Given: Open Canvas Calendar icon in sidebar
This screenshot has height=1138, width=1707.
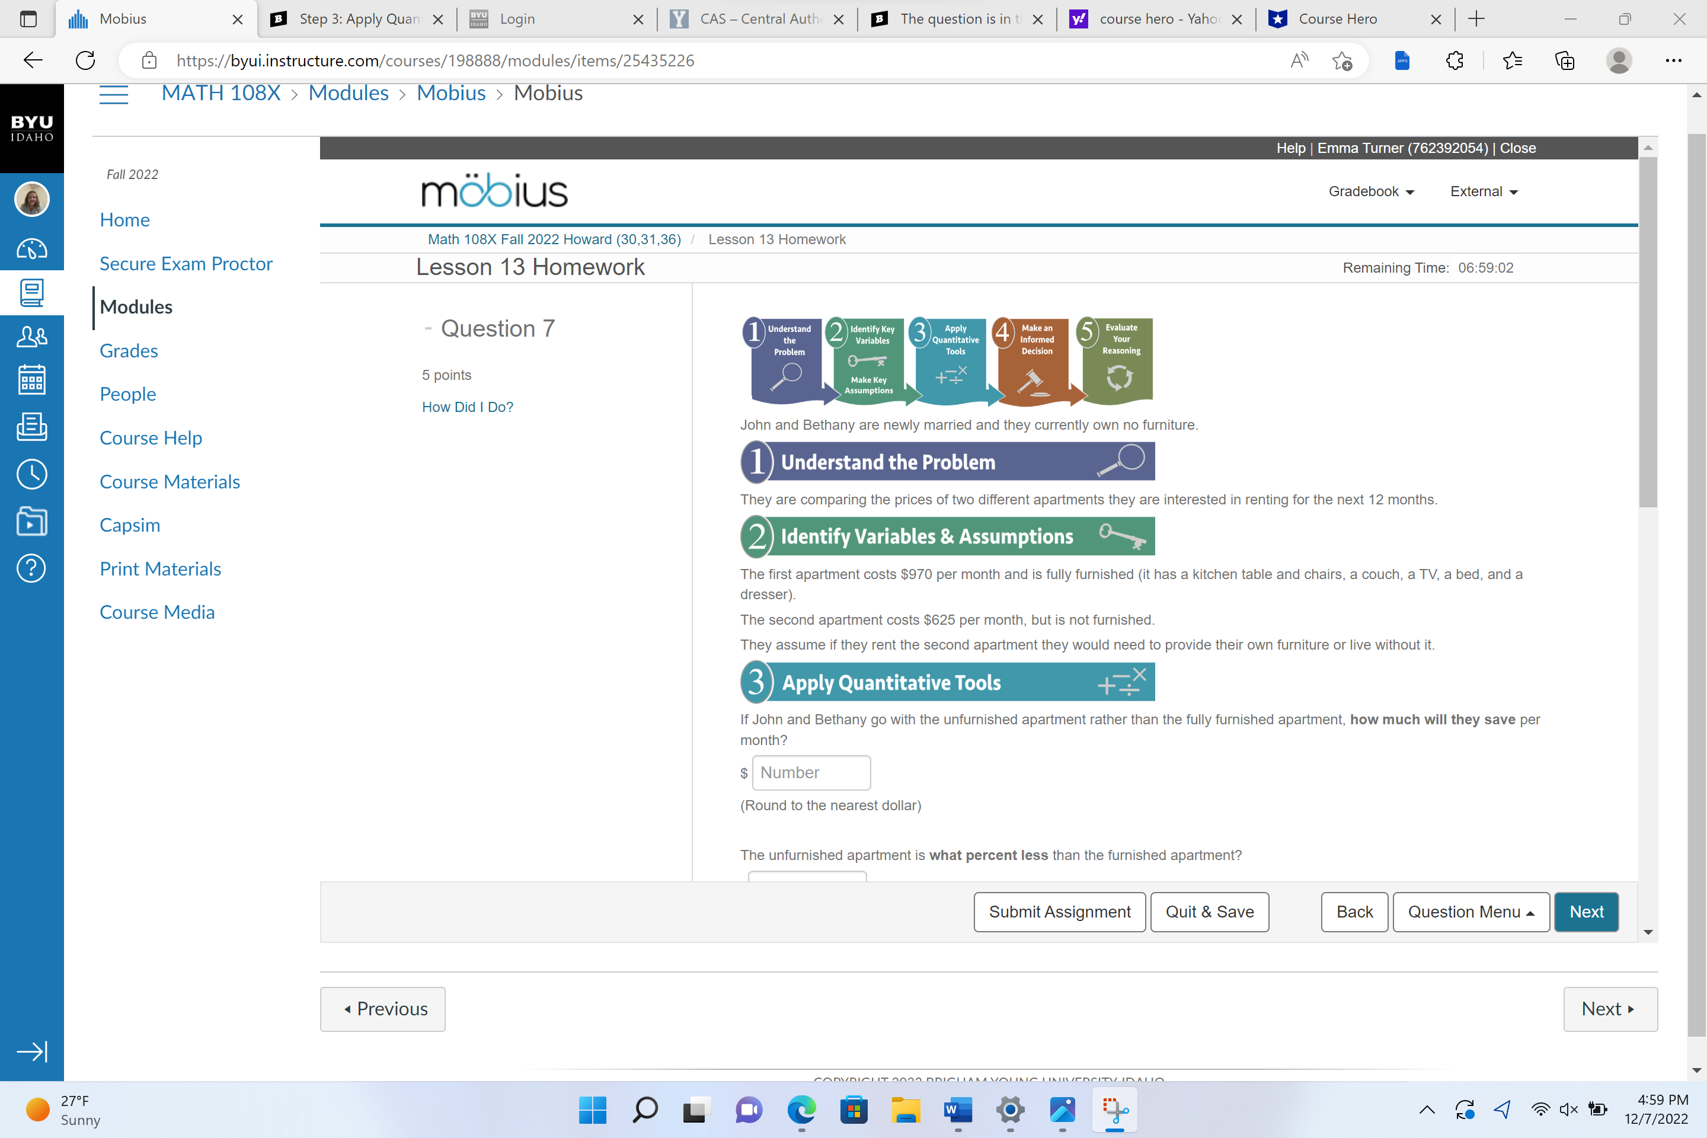Looking at the screenshot, I should 31,379.
